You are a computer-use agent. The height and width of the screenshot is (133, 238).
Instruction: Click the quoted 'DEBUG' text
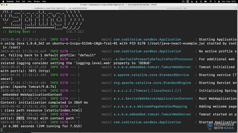(x=144, y=63)
